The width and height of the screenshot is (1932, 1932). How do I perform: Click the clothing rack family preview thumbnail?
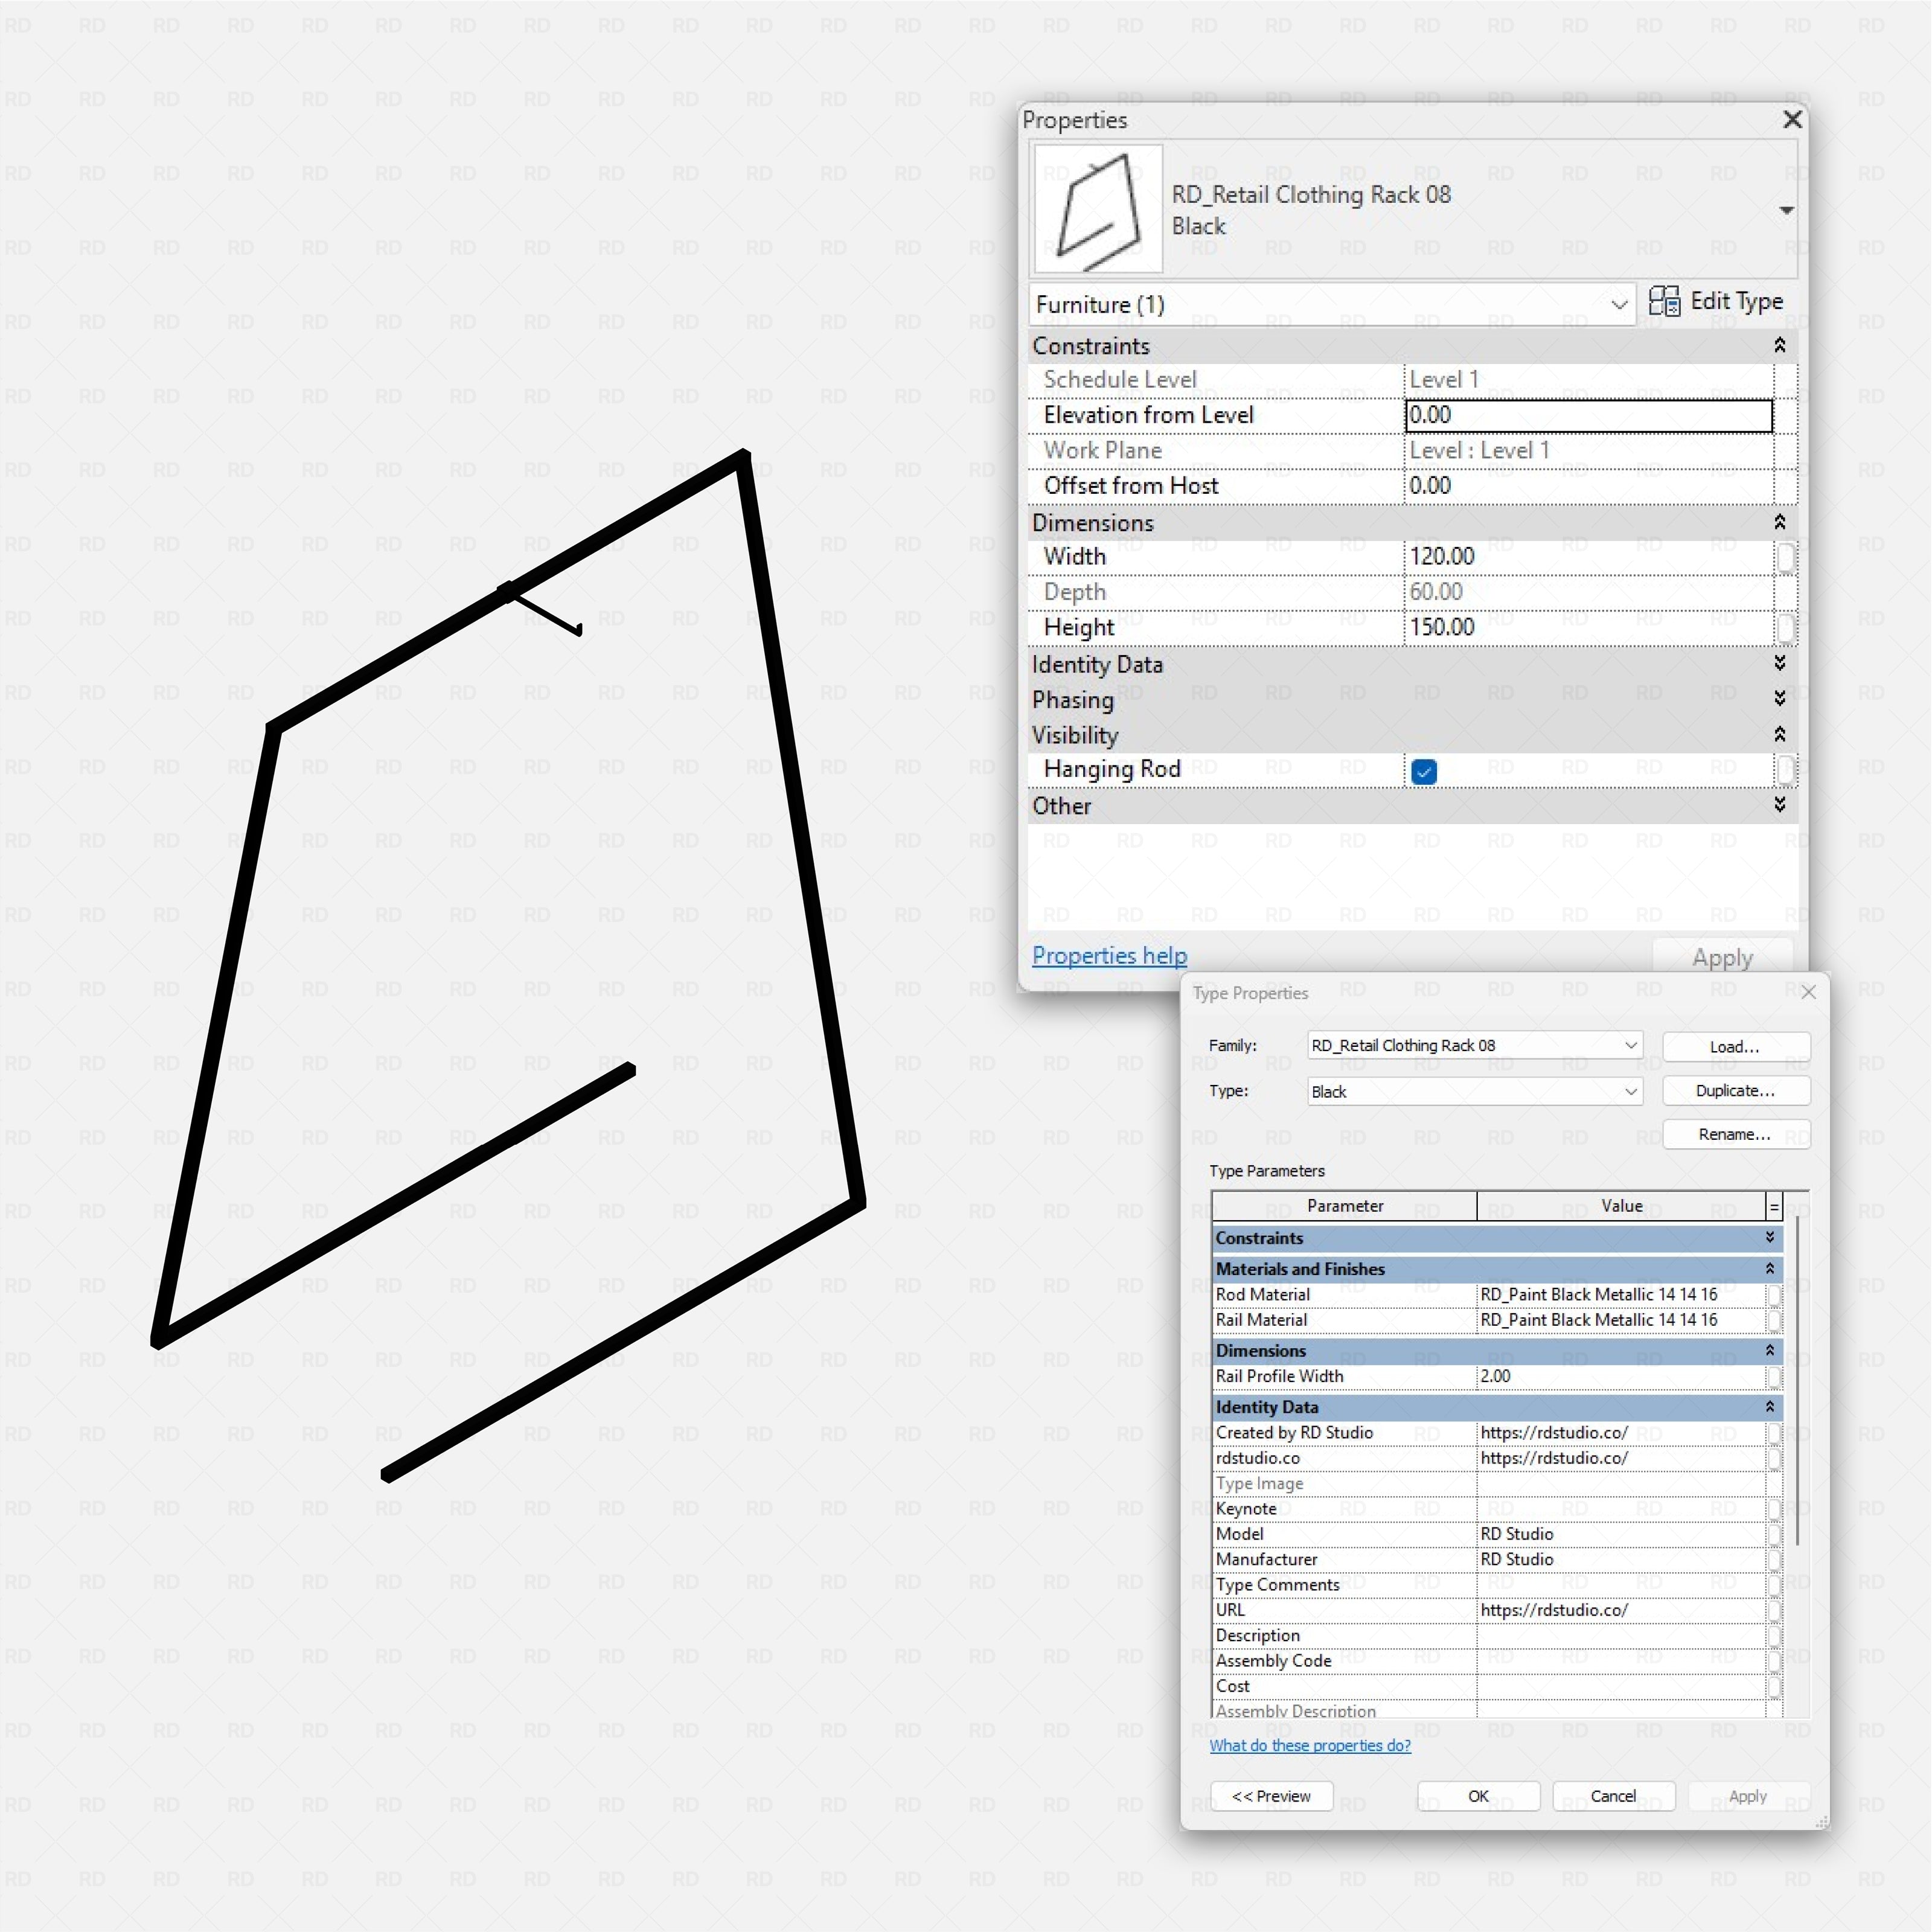point(1097,209)
